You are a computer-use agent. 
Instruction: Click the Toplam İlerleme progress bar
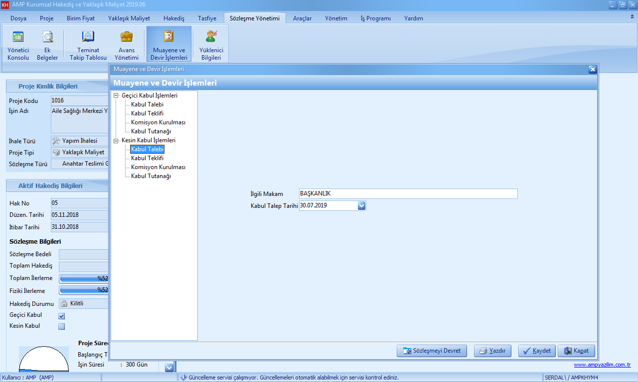pos(84,279)
